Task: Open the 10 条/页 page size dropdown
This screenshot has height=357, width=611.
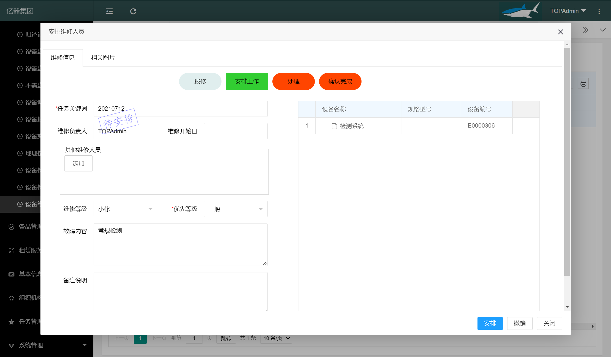Action: click(276, 338)
